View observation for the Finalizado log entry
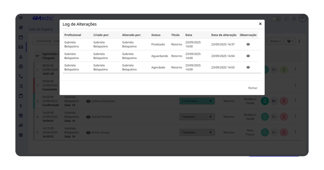Viewport: 324px width, 170px height. [x=248, y=45]
